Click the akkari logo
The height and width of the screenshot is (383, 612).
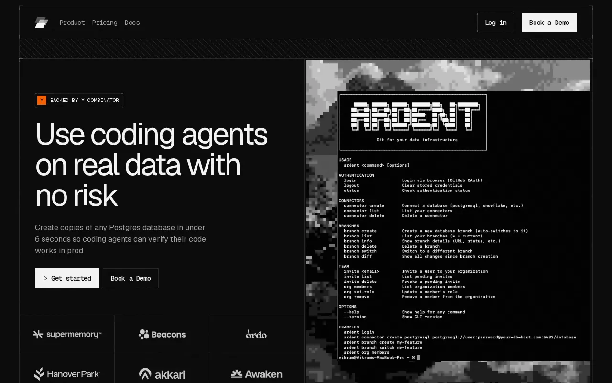point(162,374)
